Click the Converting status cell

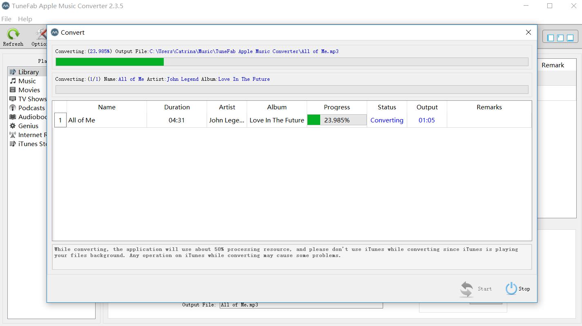(387, 120)
